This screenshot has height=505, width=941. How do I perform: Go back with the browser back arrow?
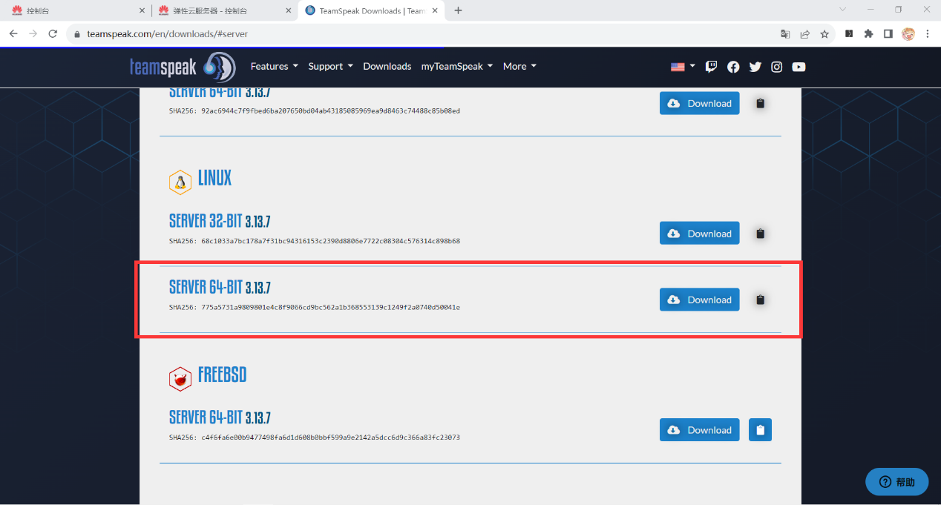[x=13, y=34]
